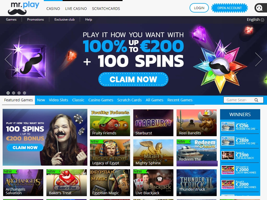Viewport: 267px width, 200px height.
Task: Open the Games menu in navigation bar
Action: pos(11,20)
